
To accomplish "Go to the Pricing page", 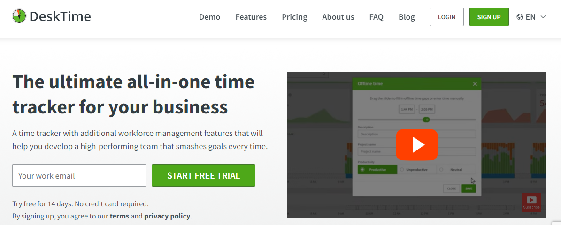I will point(294,17).
